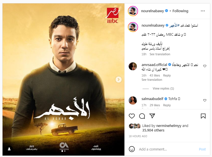Open the 35,904 others likes list
Viewport: 212px width, 157px height.
click(153, 130)
